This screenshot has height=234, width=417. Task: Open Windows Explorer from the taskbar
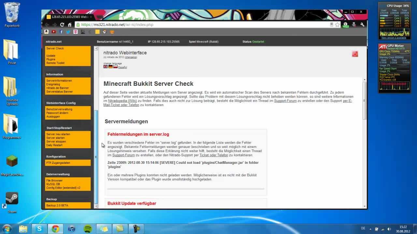coord(23,229)
